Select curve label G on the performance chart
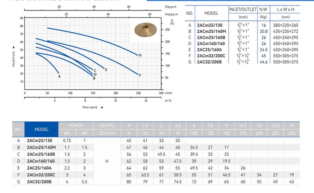This screenshot has width=314, height=193. pos(140,55)
